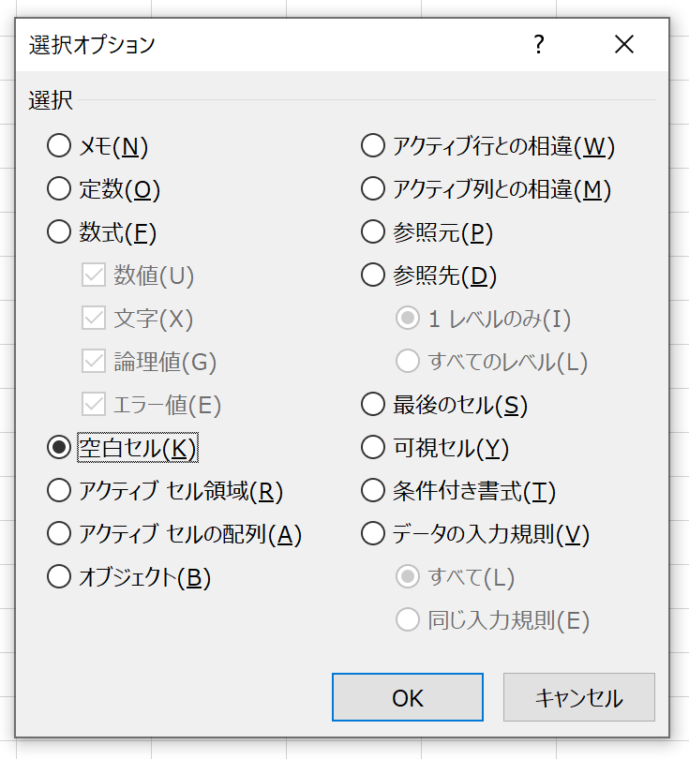Click the OK button
Image resolution: width=689 pixels, height=759 pixels.
pyautogui.click(x=408, y=698)
